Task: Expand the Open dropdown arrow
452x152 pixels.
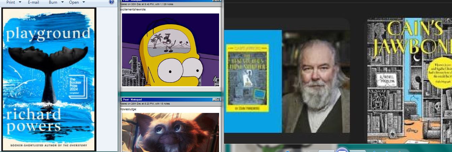Action: pyautogui.click(x=83, y=2)
